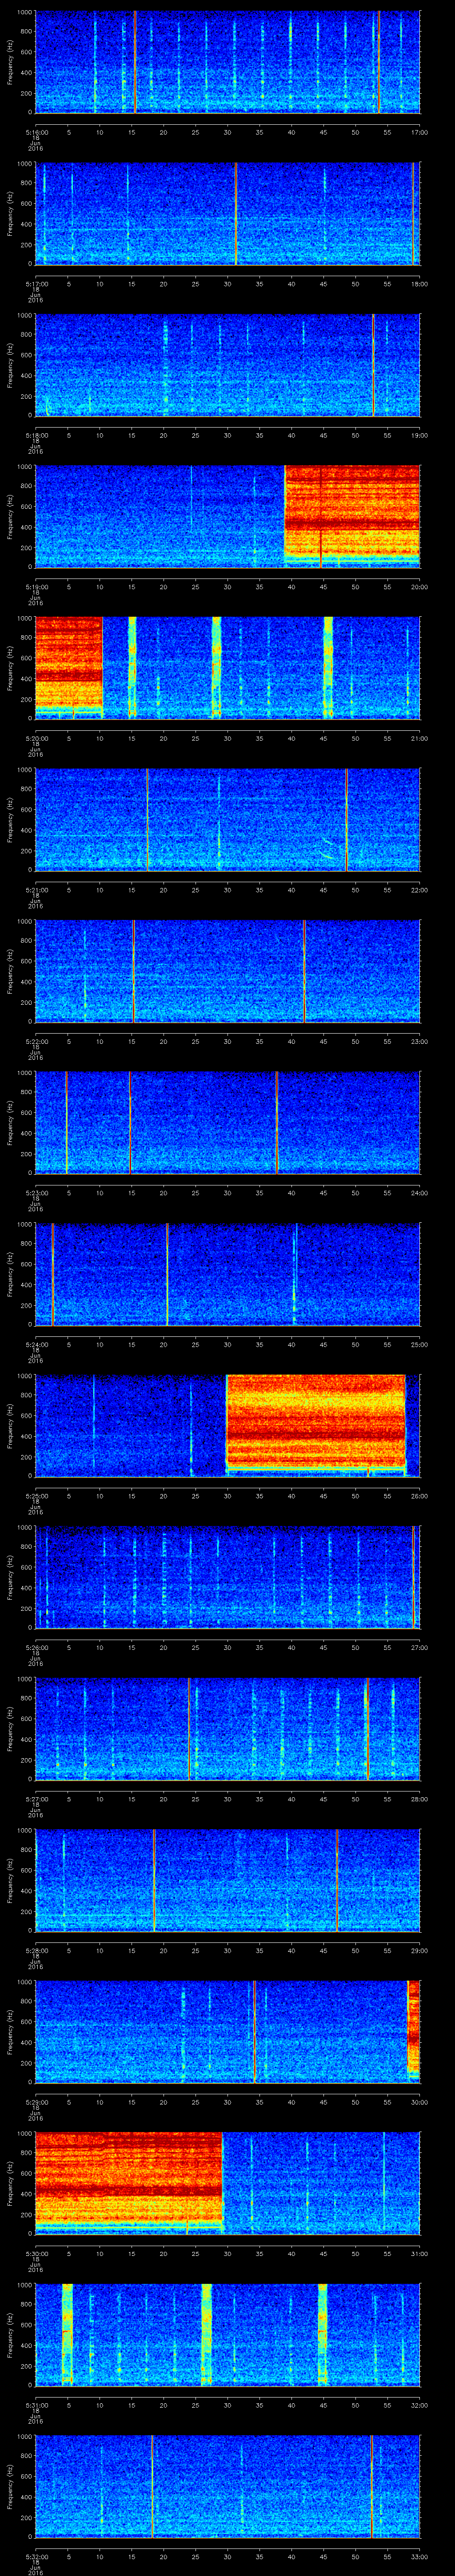Click the 5:16:00 start time label

pyautogui.click(x=36, y=132)
